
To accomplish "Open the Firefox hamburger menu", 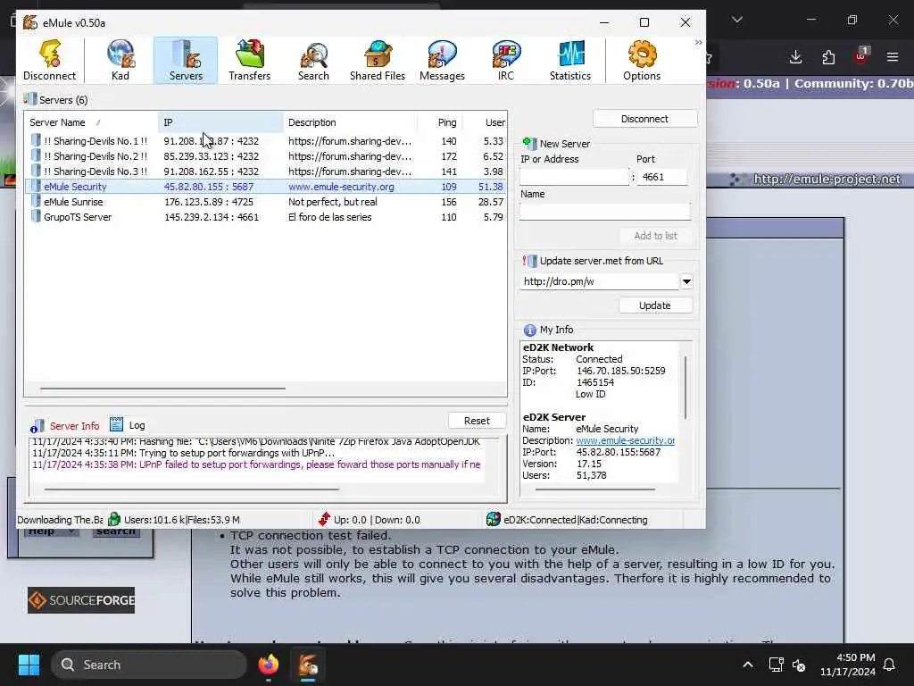I will (893, 57).
